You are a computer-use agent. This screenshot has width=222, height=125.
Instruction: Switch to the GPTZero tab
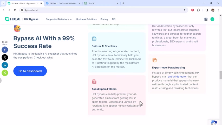click(x=63, y=3)
